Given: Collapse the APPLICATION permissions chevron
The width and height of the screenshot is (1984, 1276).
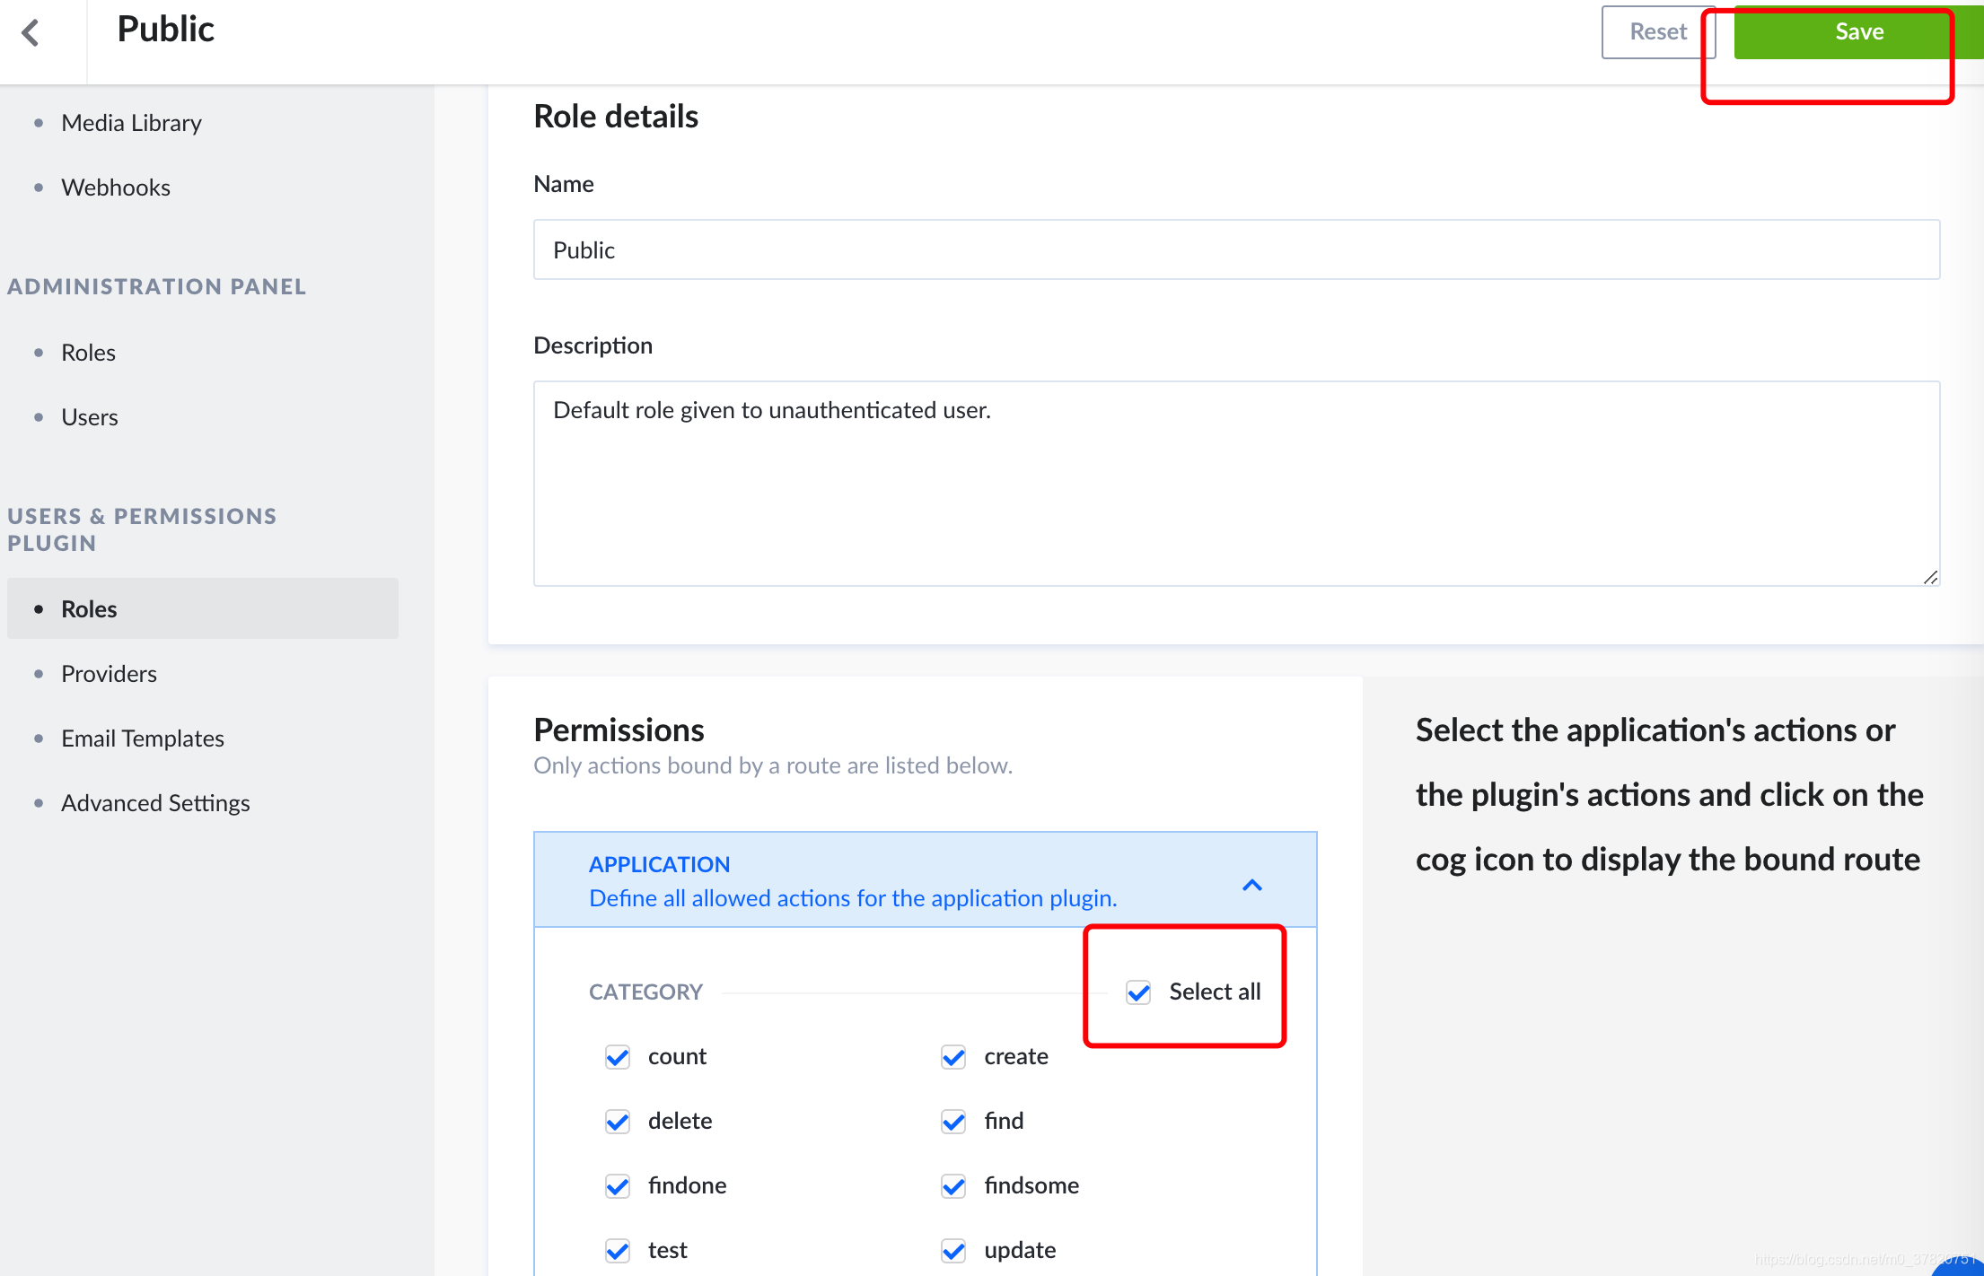Looking at the screenshot, I should pos(1251,885).
